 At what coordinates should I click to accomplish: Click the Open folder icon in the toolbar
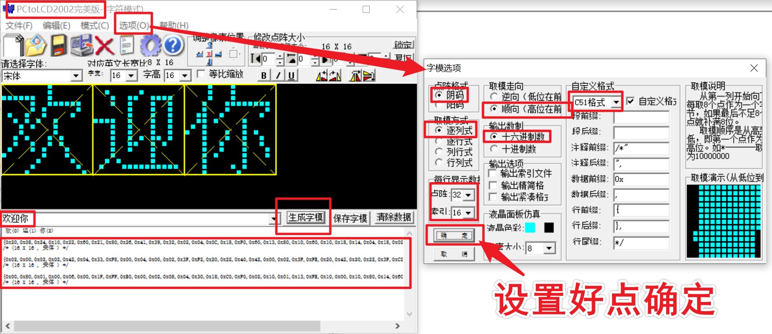(36, 45)
